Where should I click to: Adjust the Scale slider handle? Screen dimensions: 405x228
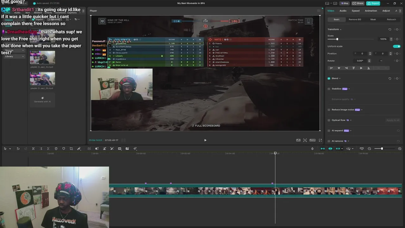click(337, 39)
